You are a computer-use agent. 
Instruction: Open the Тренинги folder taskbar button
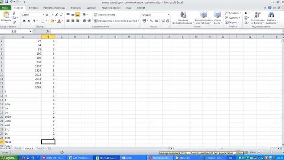coord(186,158)
